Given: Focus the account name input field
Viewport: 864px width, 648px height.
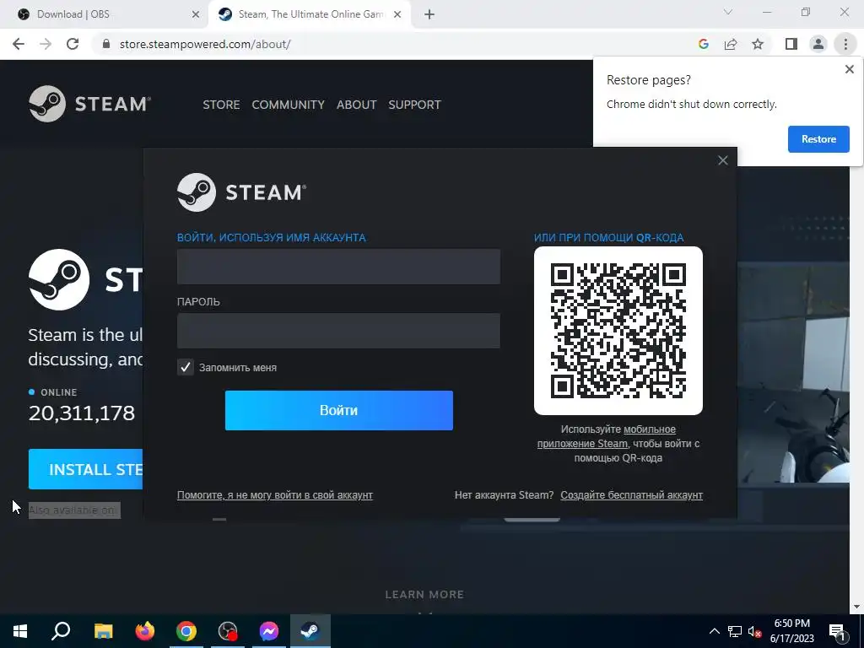Looking at the screenshot, I should pyautogui.click(x=338, y=266).
